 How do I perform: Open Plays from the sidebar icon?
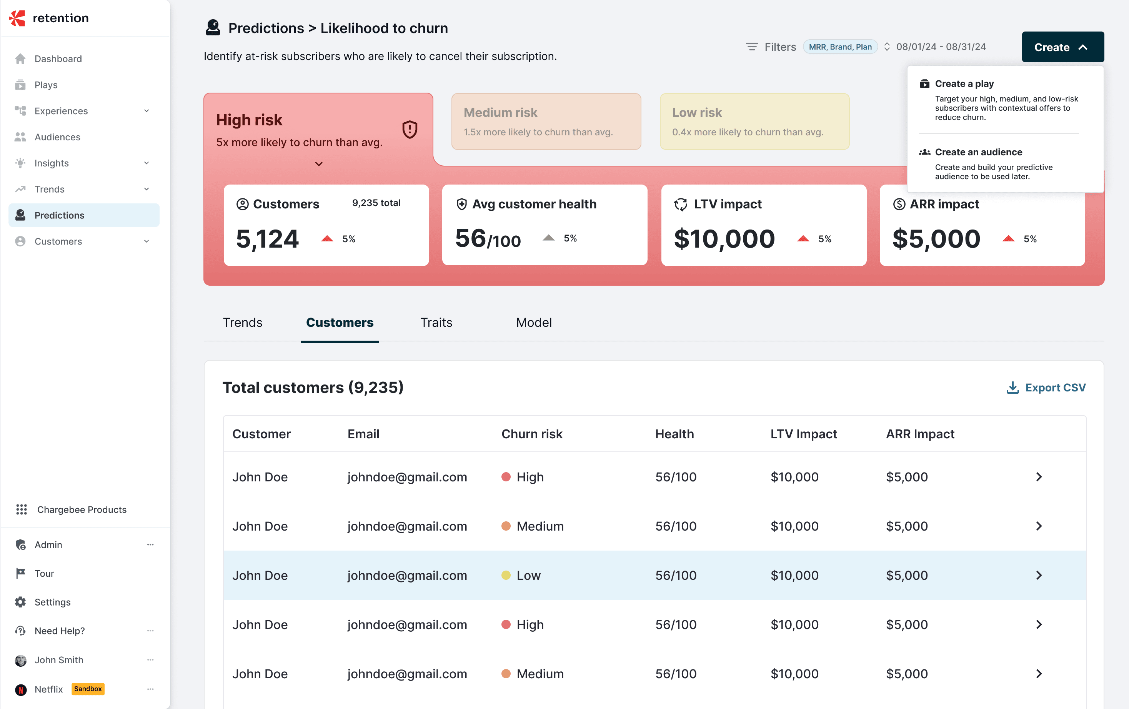click(20, 85)
